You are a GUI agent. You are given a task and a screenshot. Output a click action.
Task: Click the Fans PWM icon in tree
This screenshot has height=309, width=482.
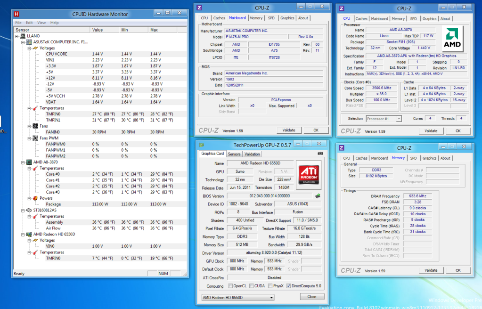(35, 138)
